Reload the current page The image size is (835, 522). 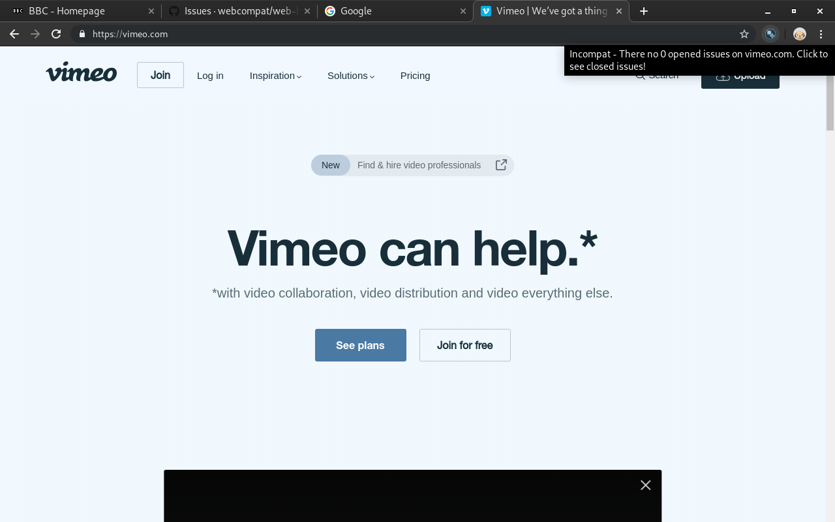click(x=56, y=34)
